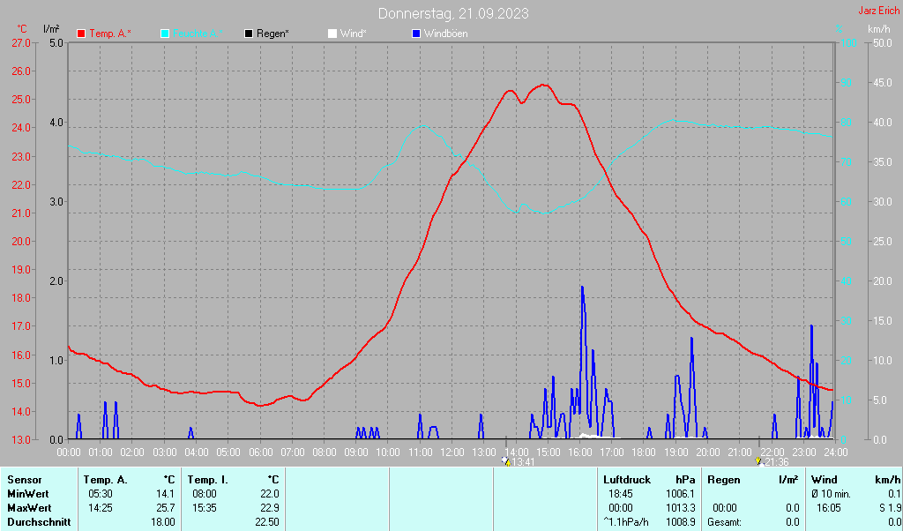Click the km/h unit label above right axis
Screen dimensions: 903x531
[x=878, y=29]
